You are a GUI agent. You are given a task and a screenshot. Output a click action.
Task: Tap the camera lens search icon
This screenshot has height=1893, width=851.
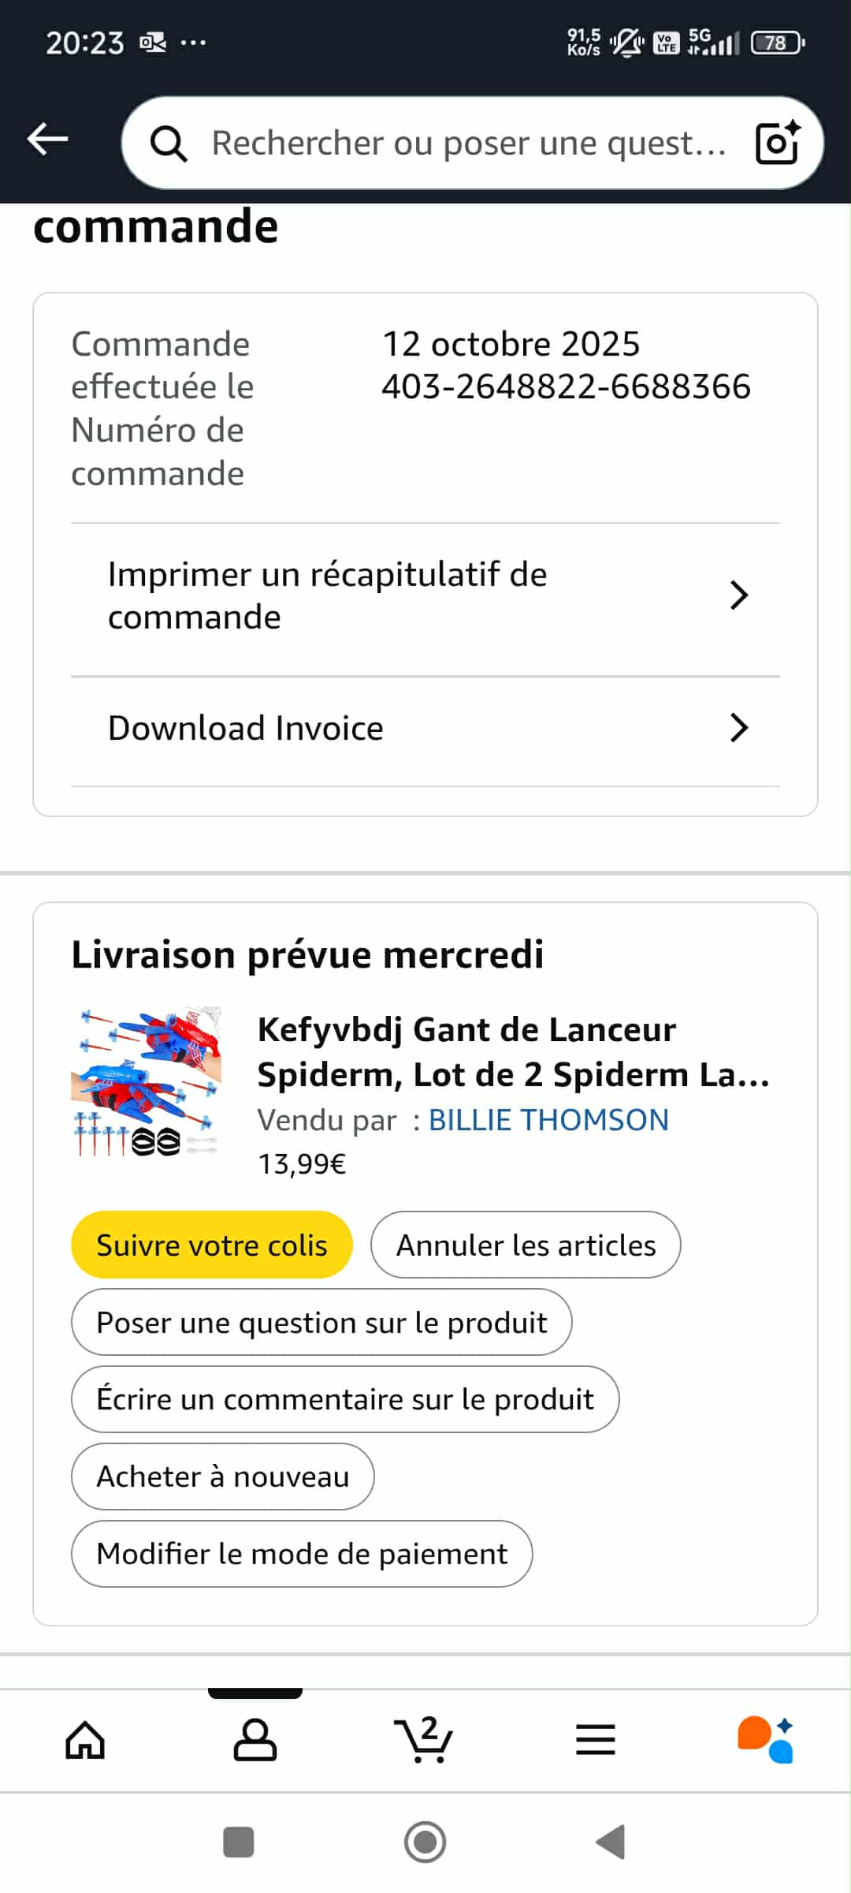pos(777,143)
